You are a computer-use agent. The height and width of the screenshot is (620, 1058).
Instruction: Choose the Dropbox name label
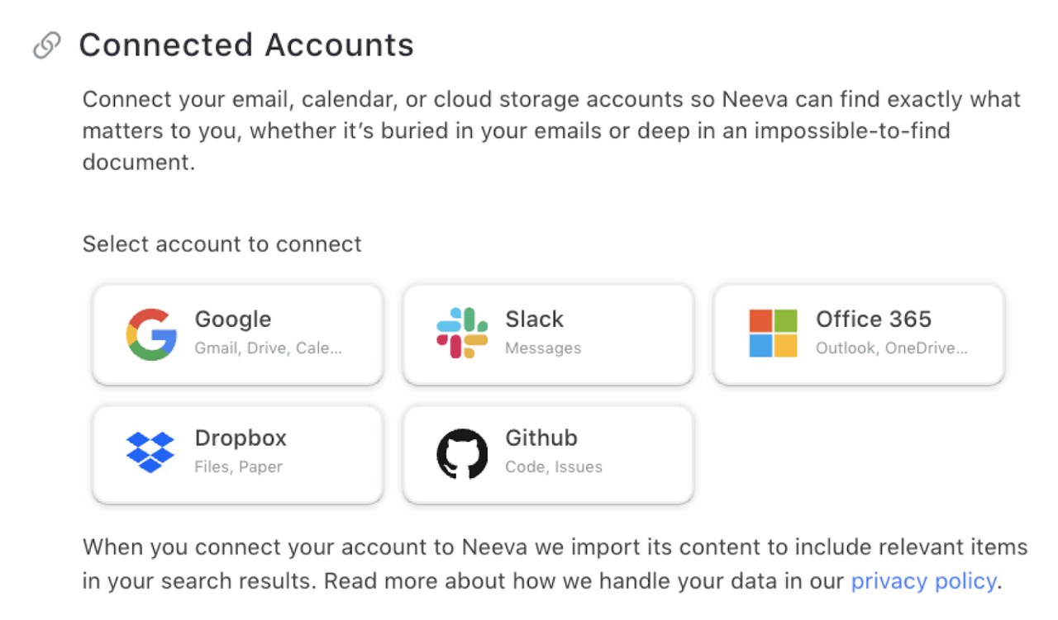pyautogui.click(x=241, y=438)
